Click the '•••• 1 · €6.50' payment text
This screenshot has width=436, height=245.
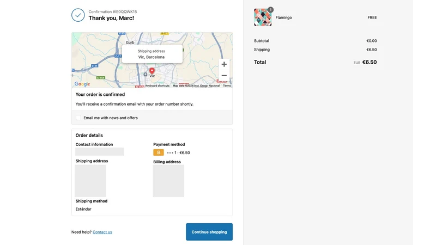tap(178, 153)
